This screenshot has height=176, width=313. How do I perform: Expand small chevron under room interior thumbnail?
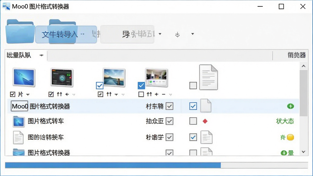(x=171, y=95)
